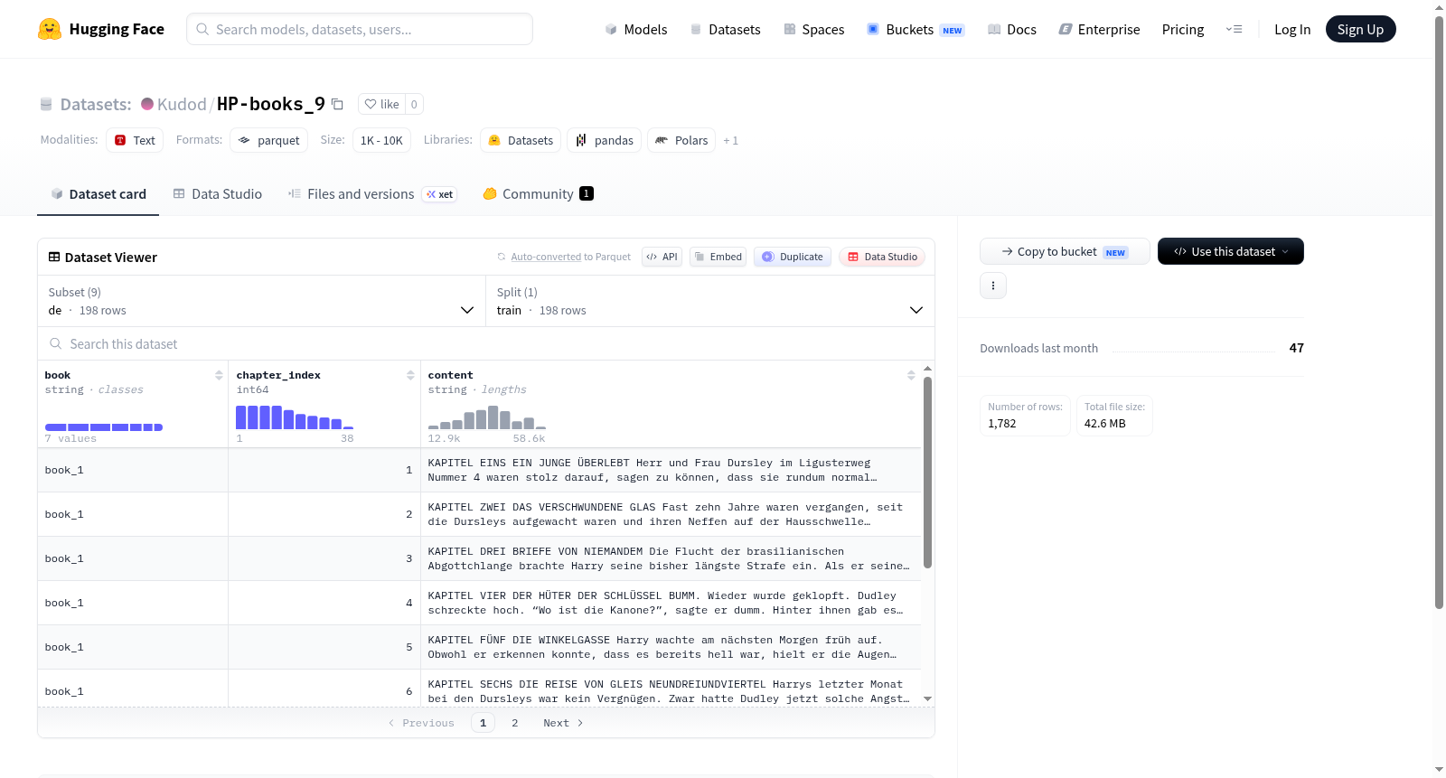Click the Dataset Viewer table icon
The height and width of the screenshot is (778, 1446).
click(54, 257)
